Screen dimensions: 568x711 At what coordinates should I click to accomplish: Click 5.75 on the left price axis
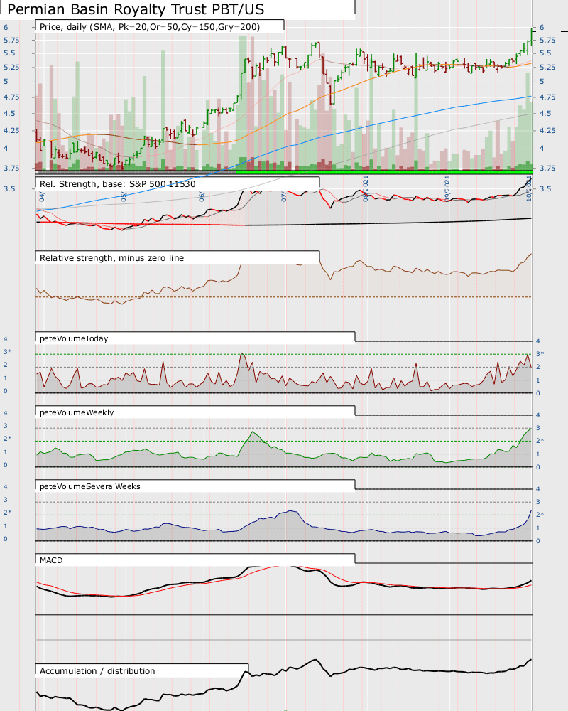pos(11,40)
